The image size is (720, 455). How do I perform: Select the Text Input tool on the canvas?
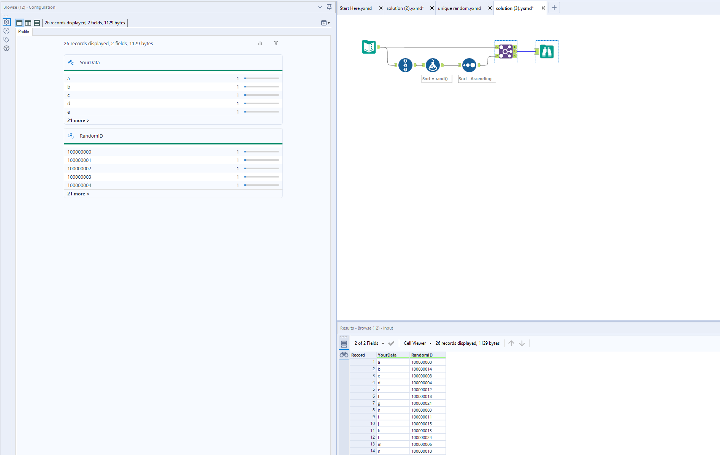(369, 47)
